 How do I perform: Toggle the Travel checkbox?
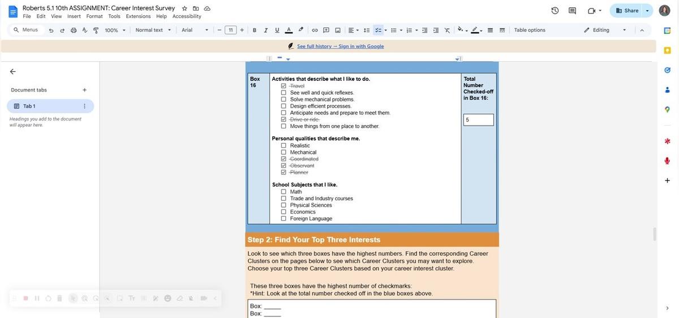coord(283,86)
